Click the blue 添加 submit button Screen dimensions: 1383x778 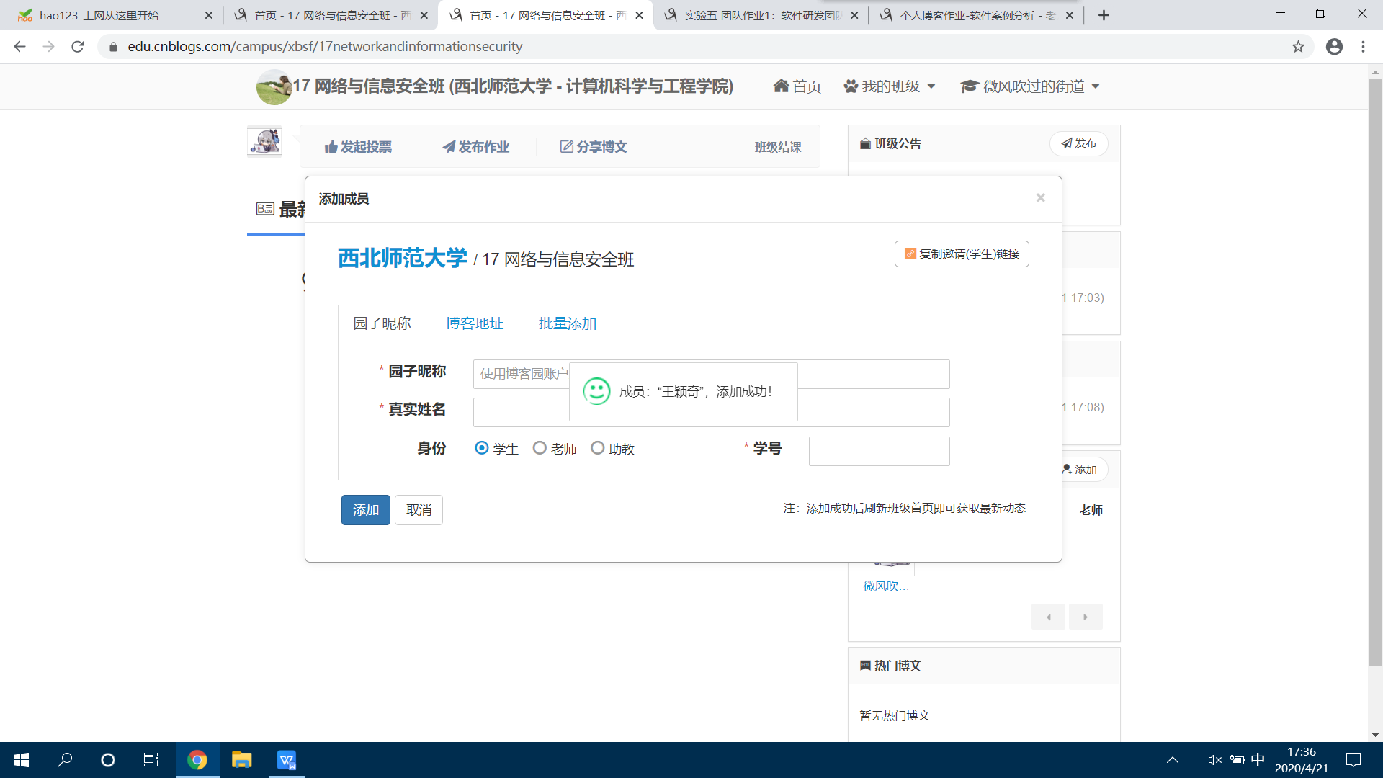[x=365, y=510]
